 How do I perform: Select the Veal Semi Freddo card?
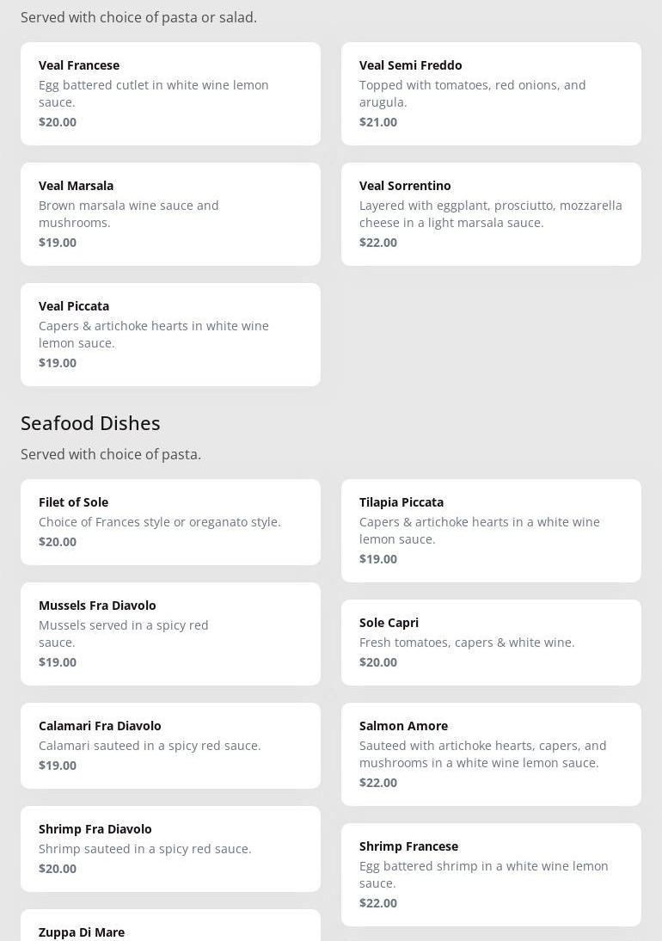491,93
